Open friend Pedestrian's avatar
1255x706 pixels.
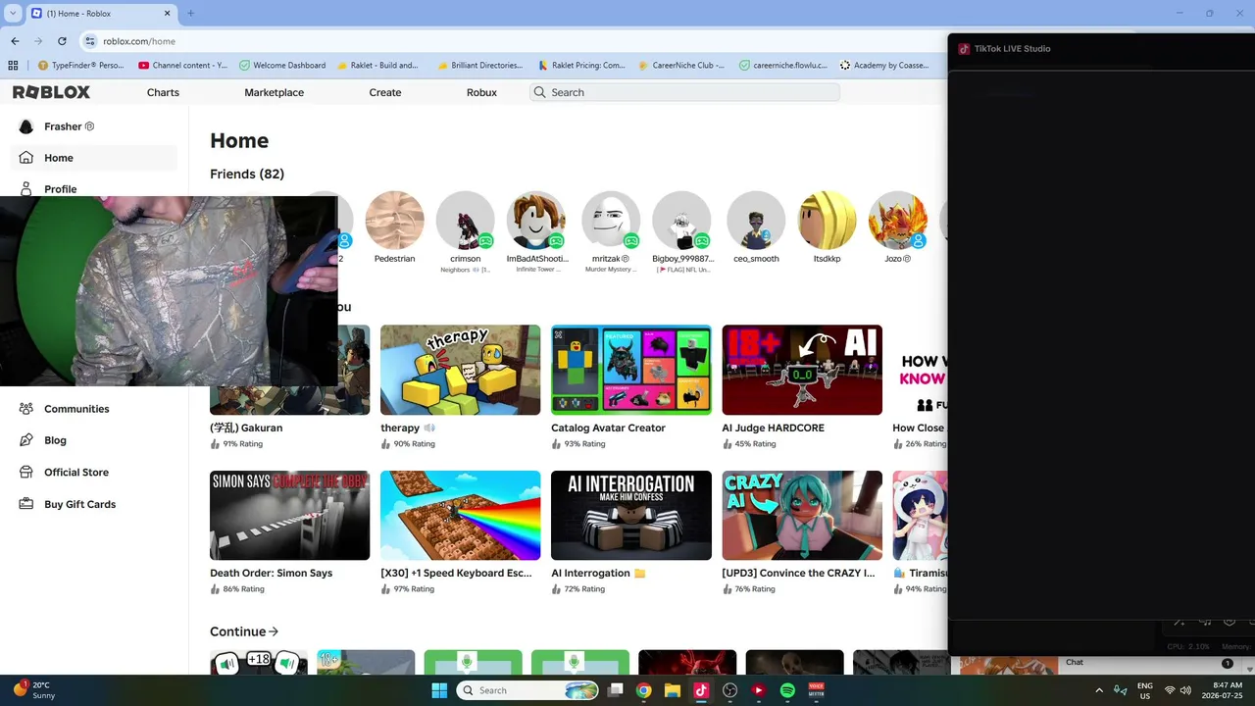point(394,221)
